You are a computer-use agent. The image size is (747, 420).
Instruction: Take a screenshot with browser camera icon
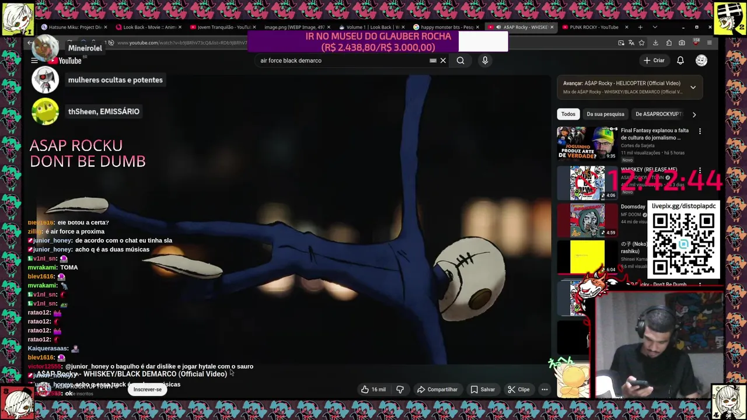(x=682, y=43)
